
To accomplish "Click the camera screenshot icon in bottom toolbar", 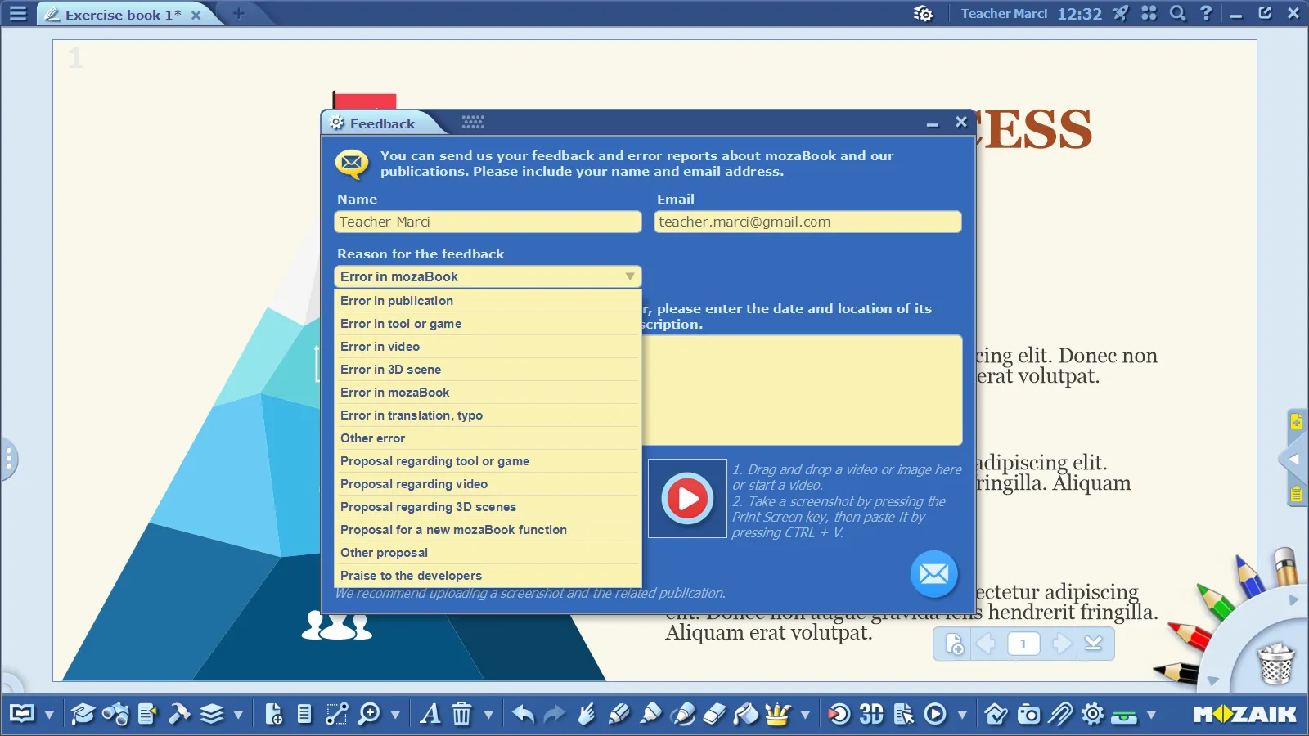I will [x=1028, y=714].
